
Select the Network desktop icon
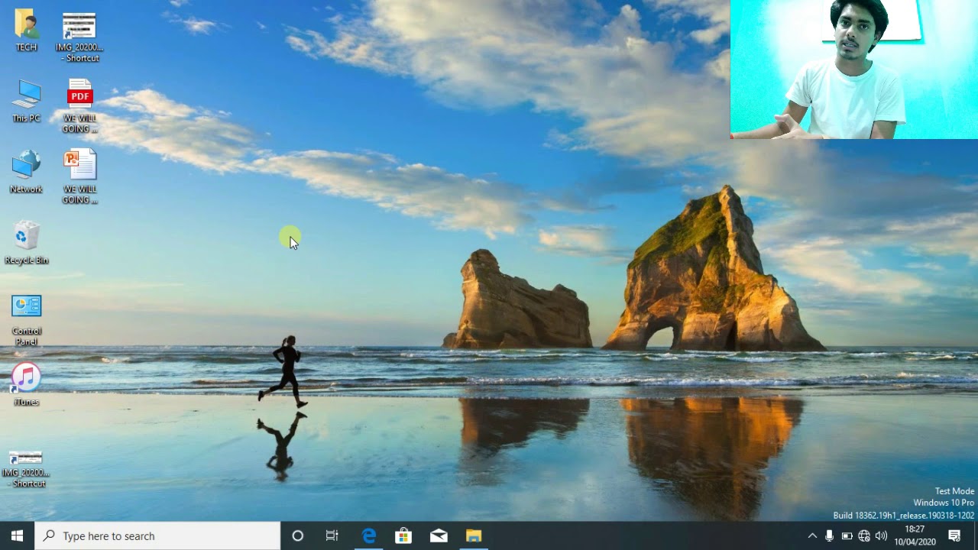(26, 173)
